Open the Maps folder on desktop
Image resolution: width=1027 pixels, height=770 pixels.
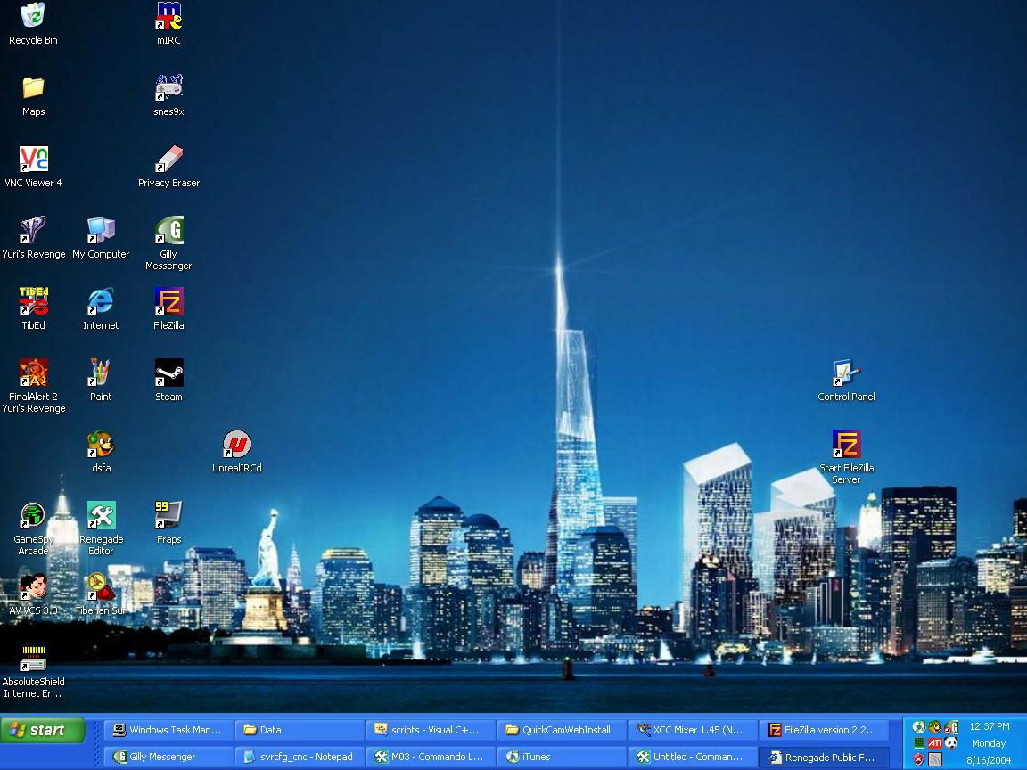(33, 88)
